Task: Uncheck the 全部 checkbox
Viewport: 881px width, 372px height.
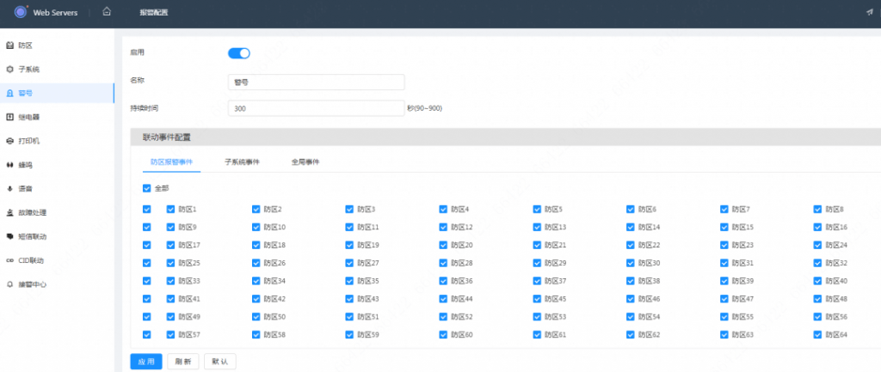Action: tap(147, 188)
